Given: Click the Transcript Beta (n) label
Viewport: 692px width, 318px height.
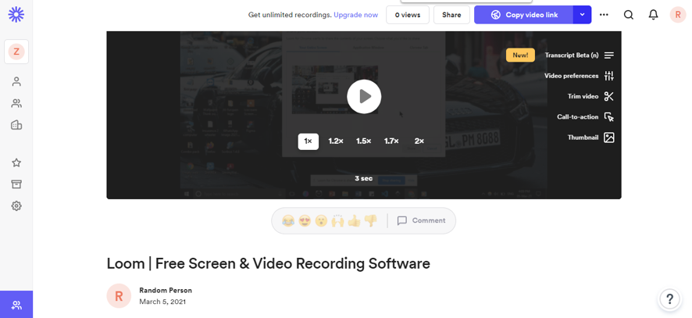Looking at the screenshot, I should click(572, 55).
